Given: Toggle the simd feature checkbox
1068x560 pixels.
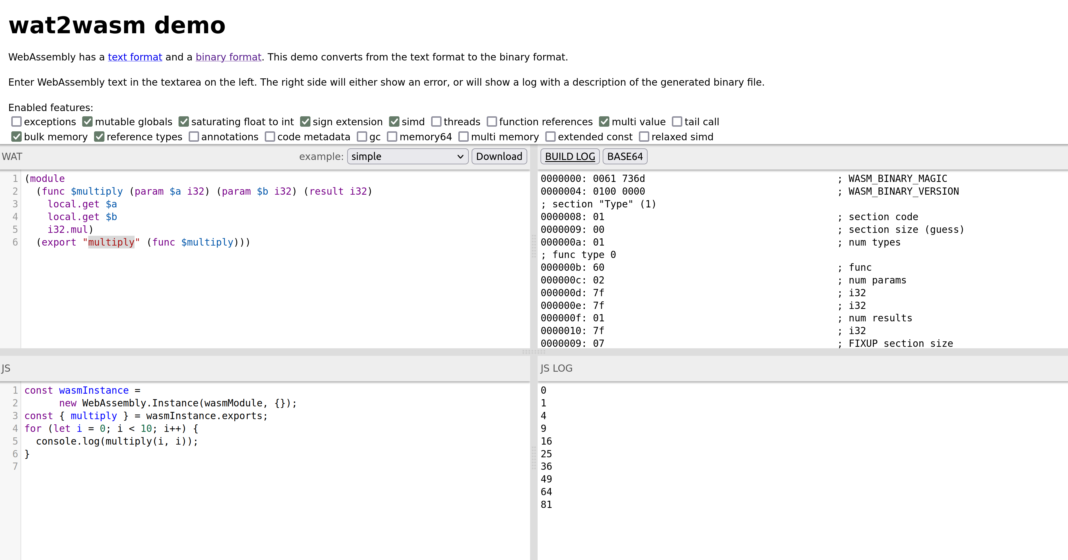Looking at the screenshot, I should pyautogui.click(x=394, y=121).
